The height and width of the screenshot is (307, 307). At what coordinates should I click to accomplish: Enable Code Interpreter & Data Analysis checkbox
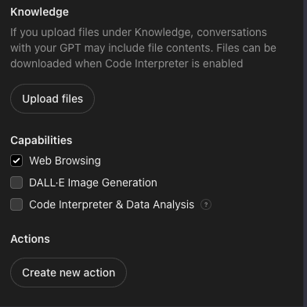[16, 204]
